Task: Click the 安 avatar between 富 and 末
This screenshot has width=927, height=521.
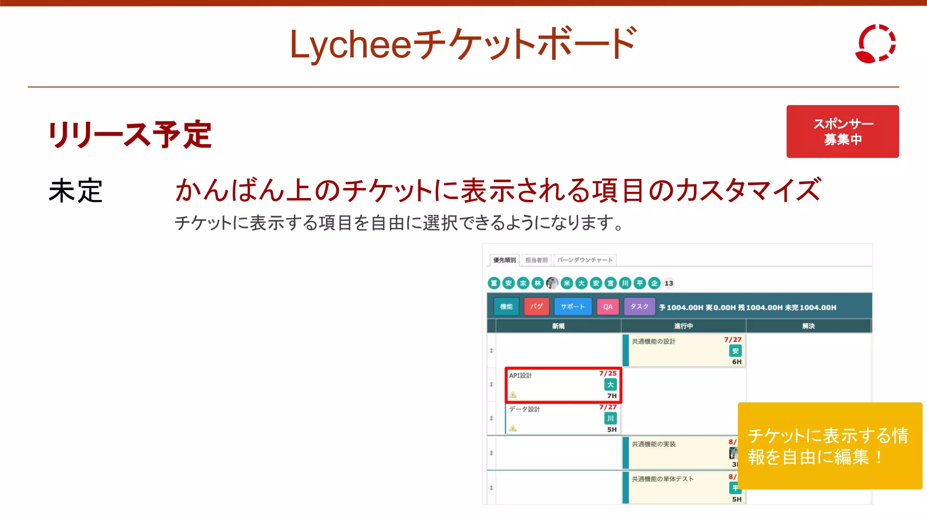Action: click(x=508, y=283)
